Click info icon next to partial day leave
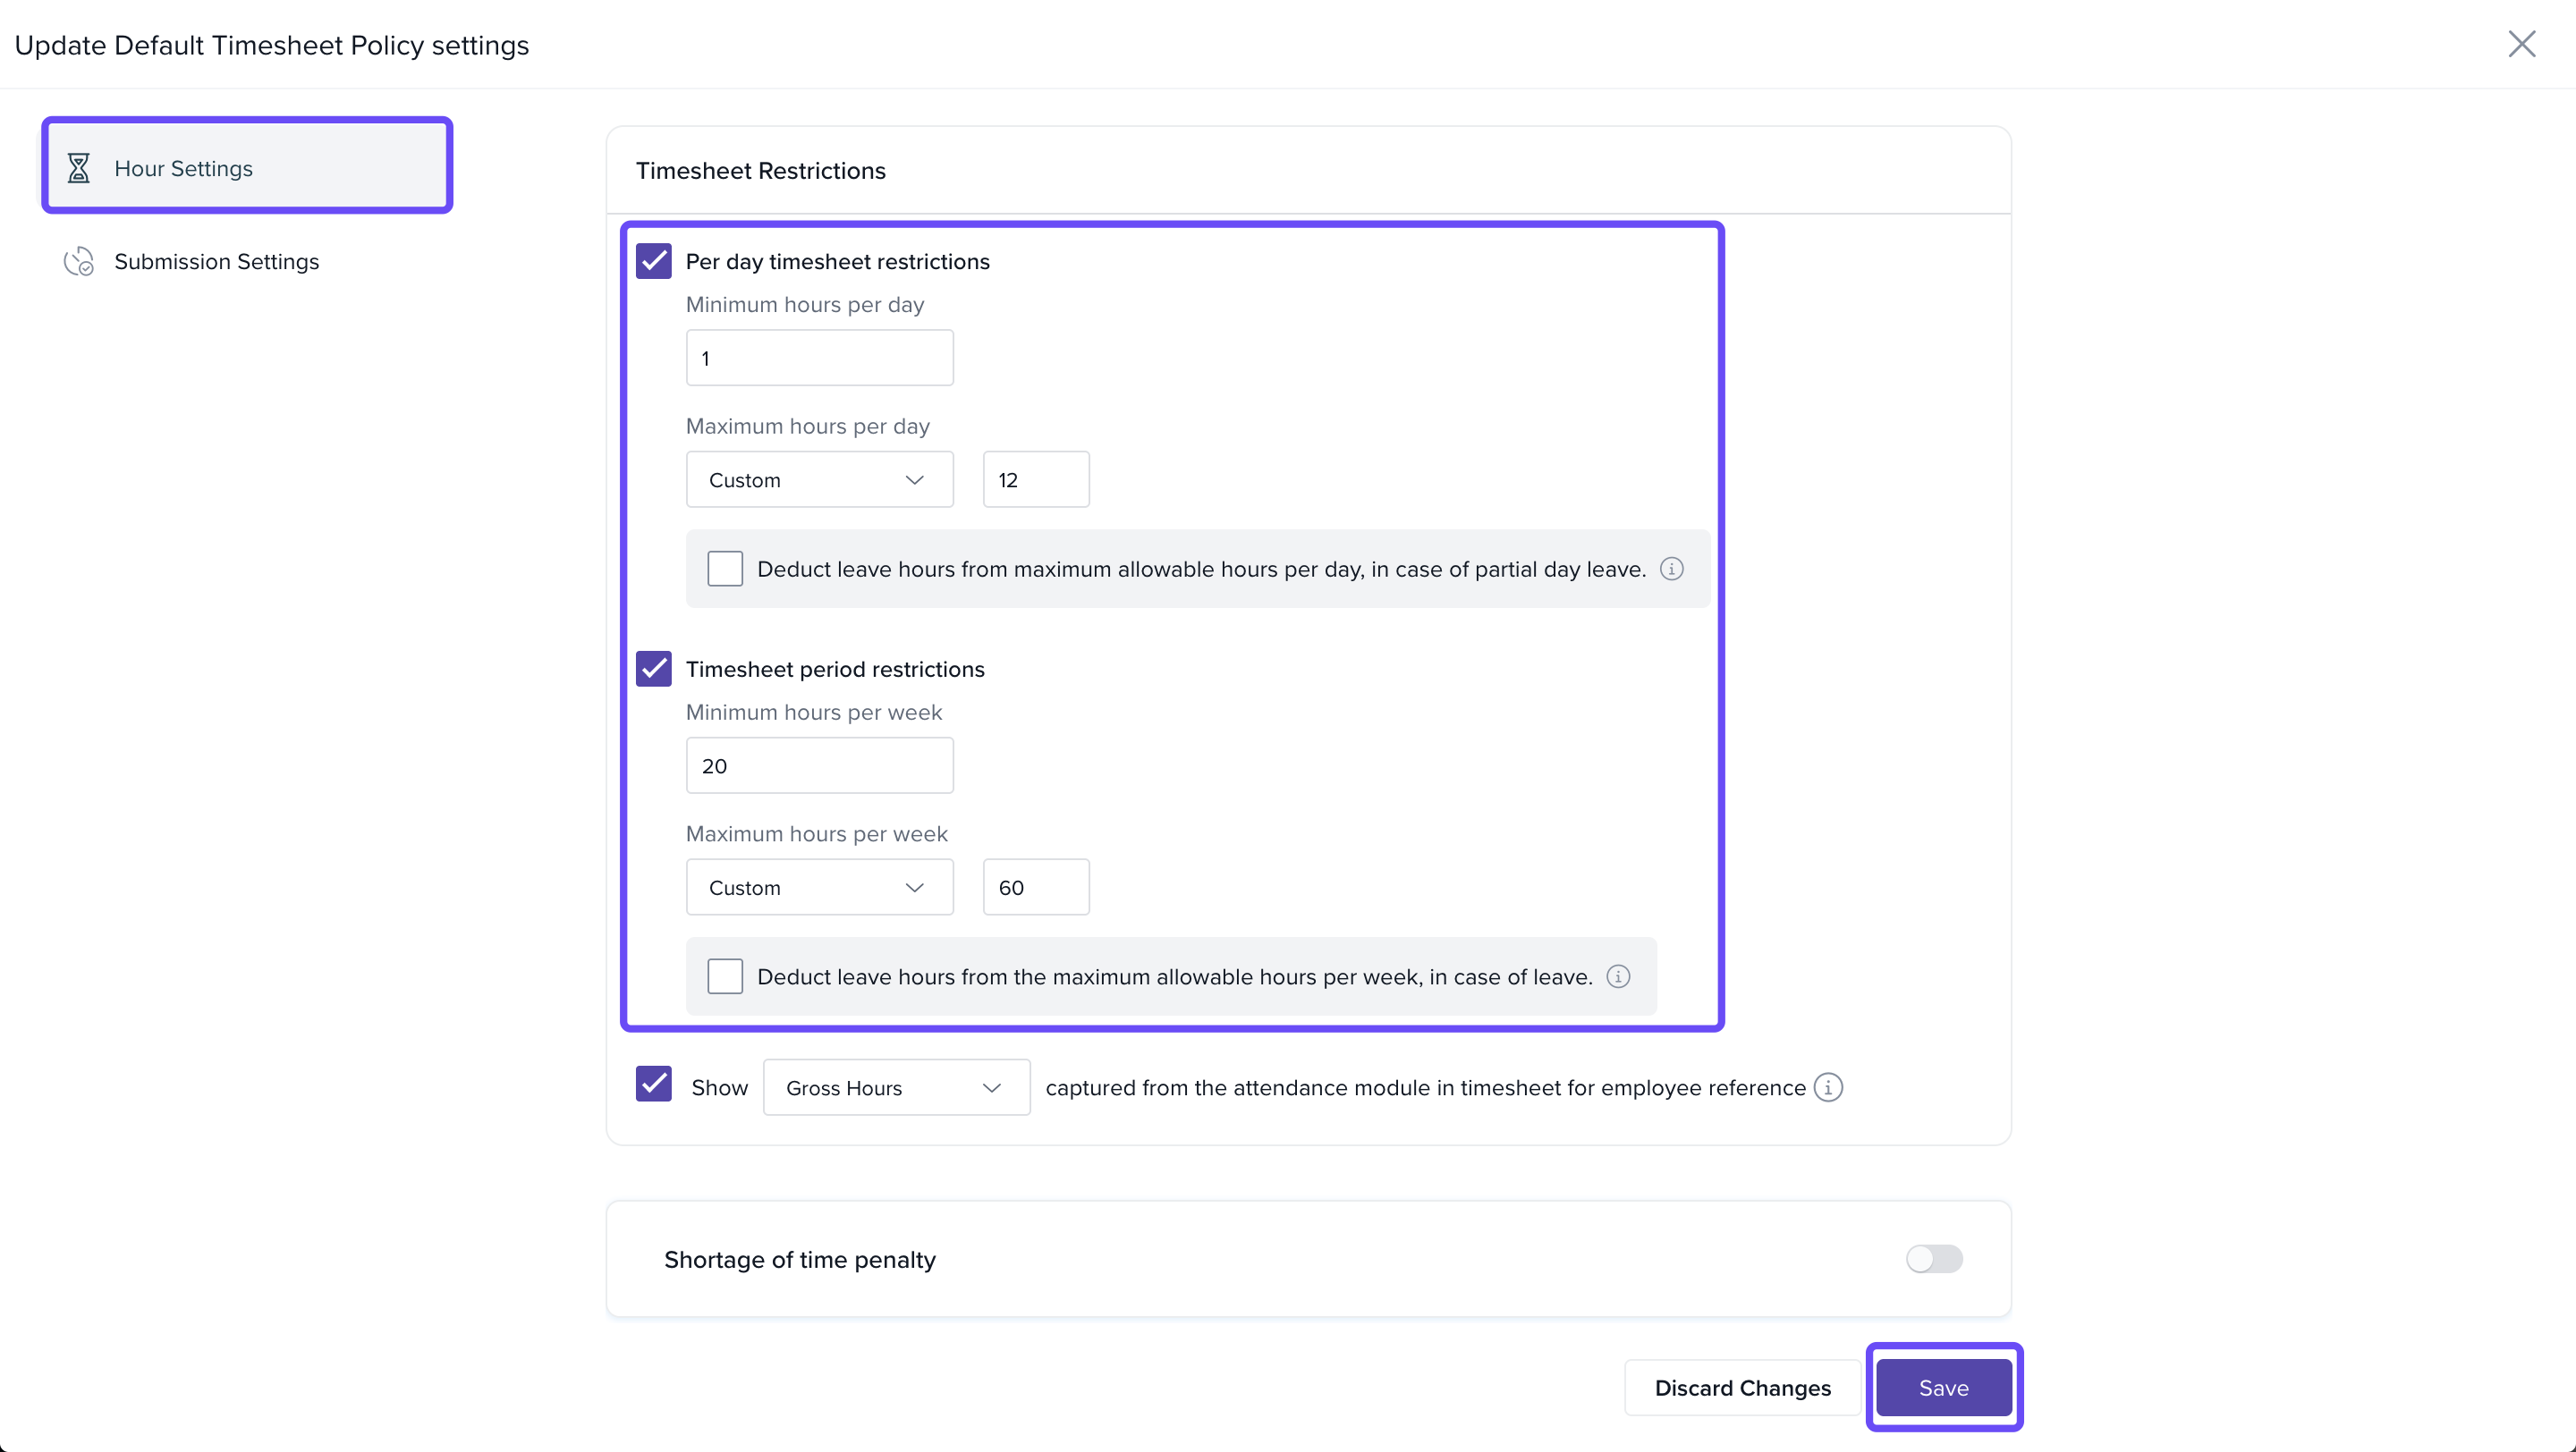Screen dimensions: 2576x1452 pyautogui.click(x=1672, y=570)
